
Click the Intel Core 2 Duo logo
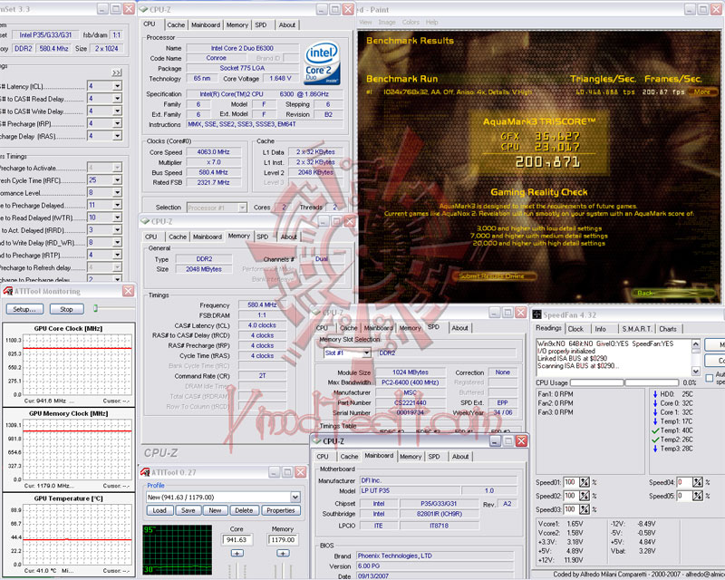click(x=323, y=63)
